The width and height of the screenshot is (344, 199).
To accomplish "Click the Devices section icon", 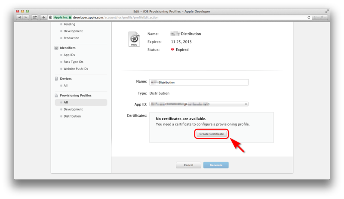I will [56, 79].
